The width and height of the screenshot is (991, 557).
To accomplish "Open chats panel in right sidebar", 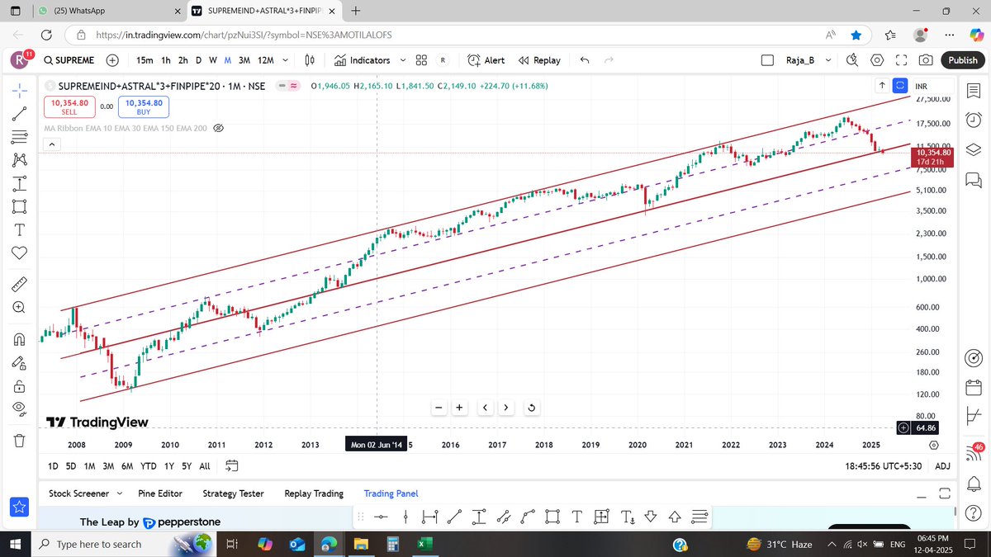I will pyautogui.click(x=973, y=179).
